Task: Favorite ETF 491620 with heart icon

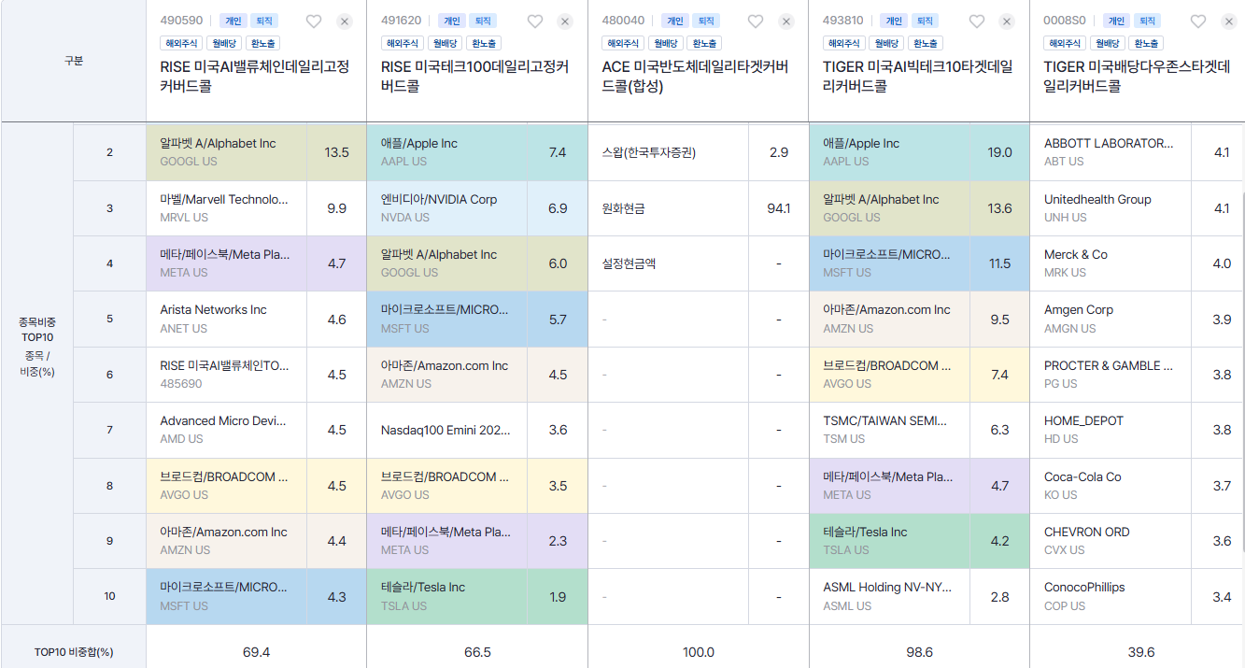Action: [535, 21]
